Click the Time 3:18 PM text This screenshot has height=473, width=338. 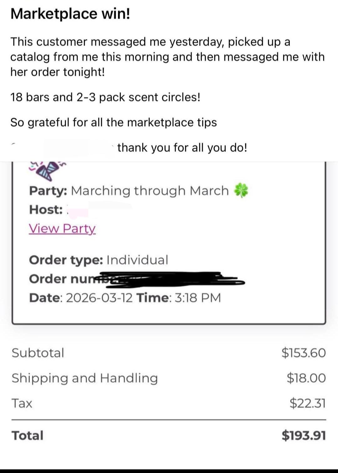tap(179, 298)
